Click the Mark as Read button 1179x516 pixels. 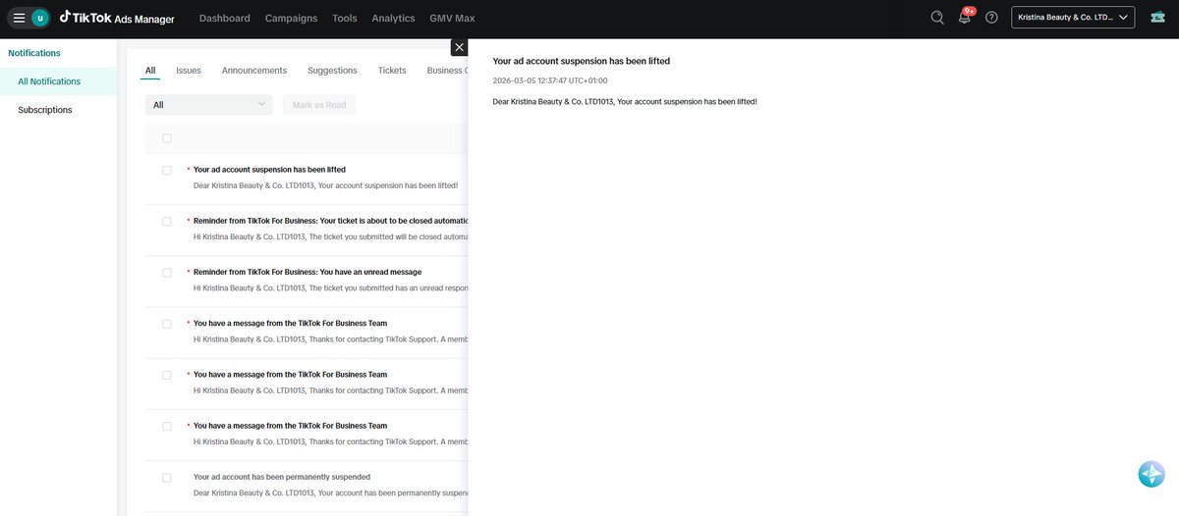[319, 105]
